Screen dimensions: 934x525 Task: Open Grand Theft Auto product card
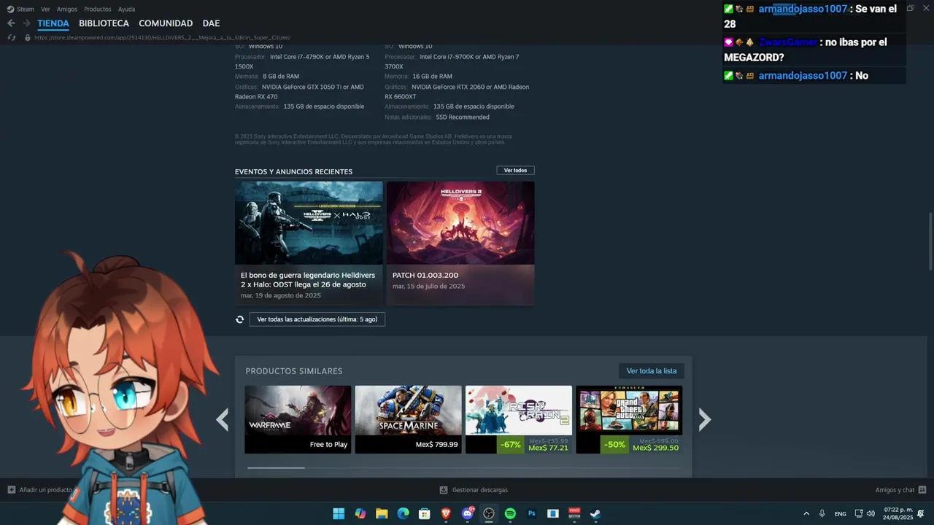click(x=629, y=419)
